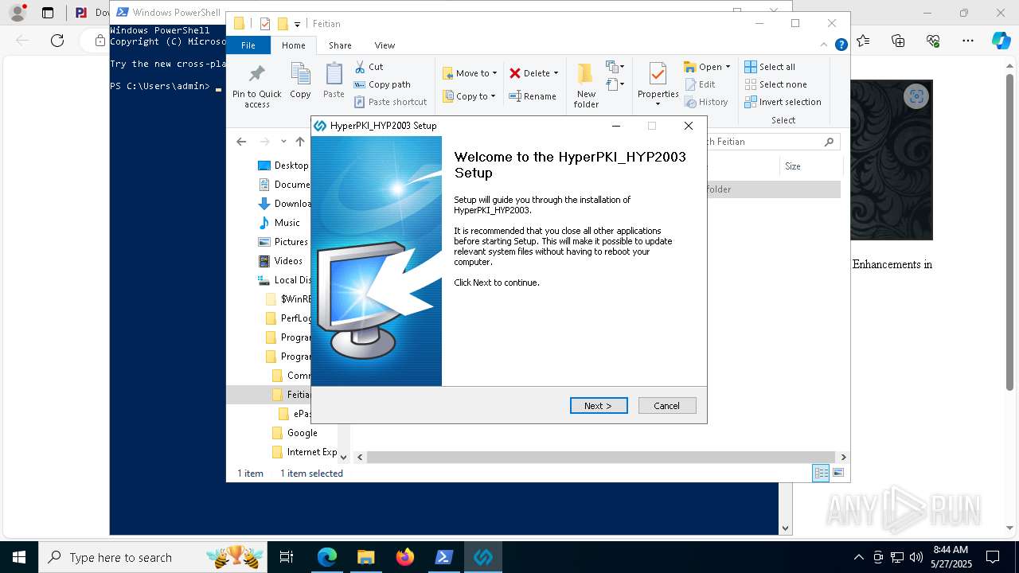Open the File menu tab
1019x573 pixels.
click(x=248, y=45)
